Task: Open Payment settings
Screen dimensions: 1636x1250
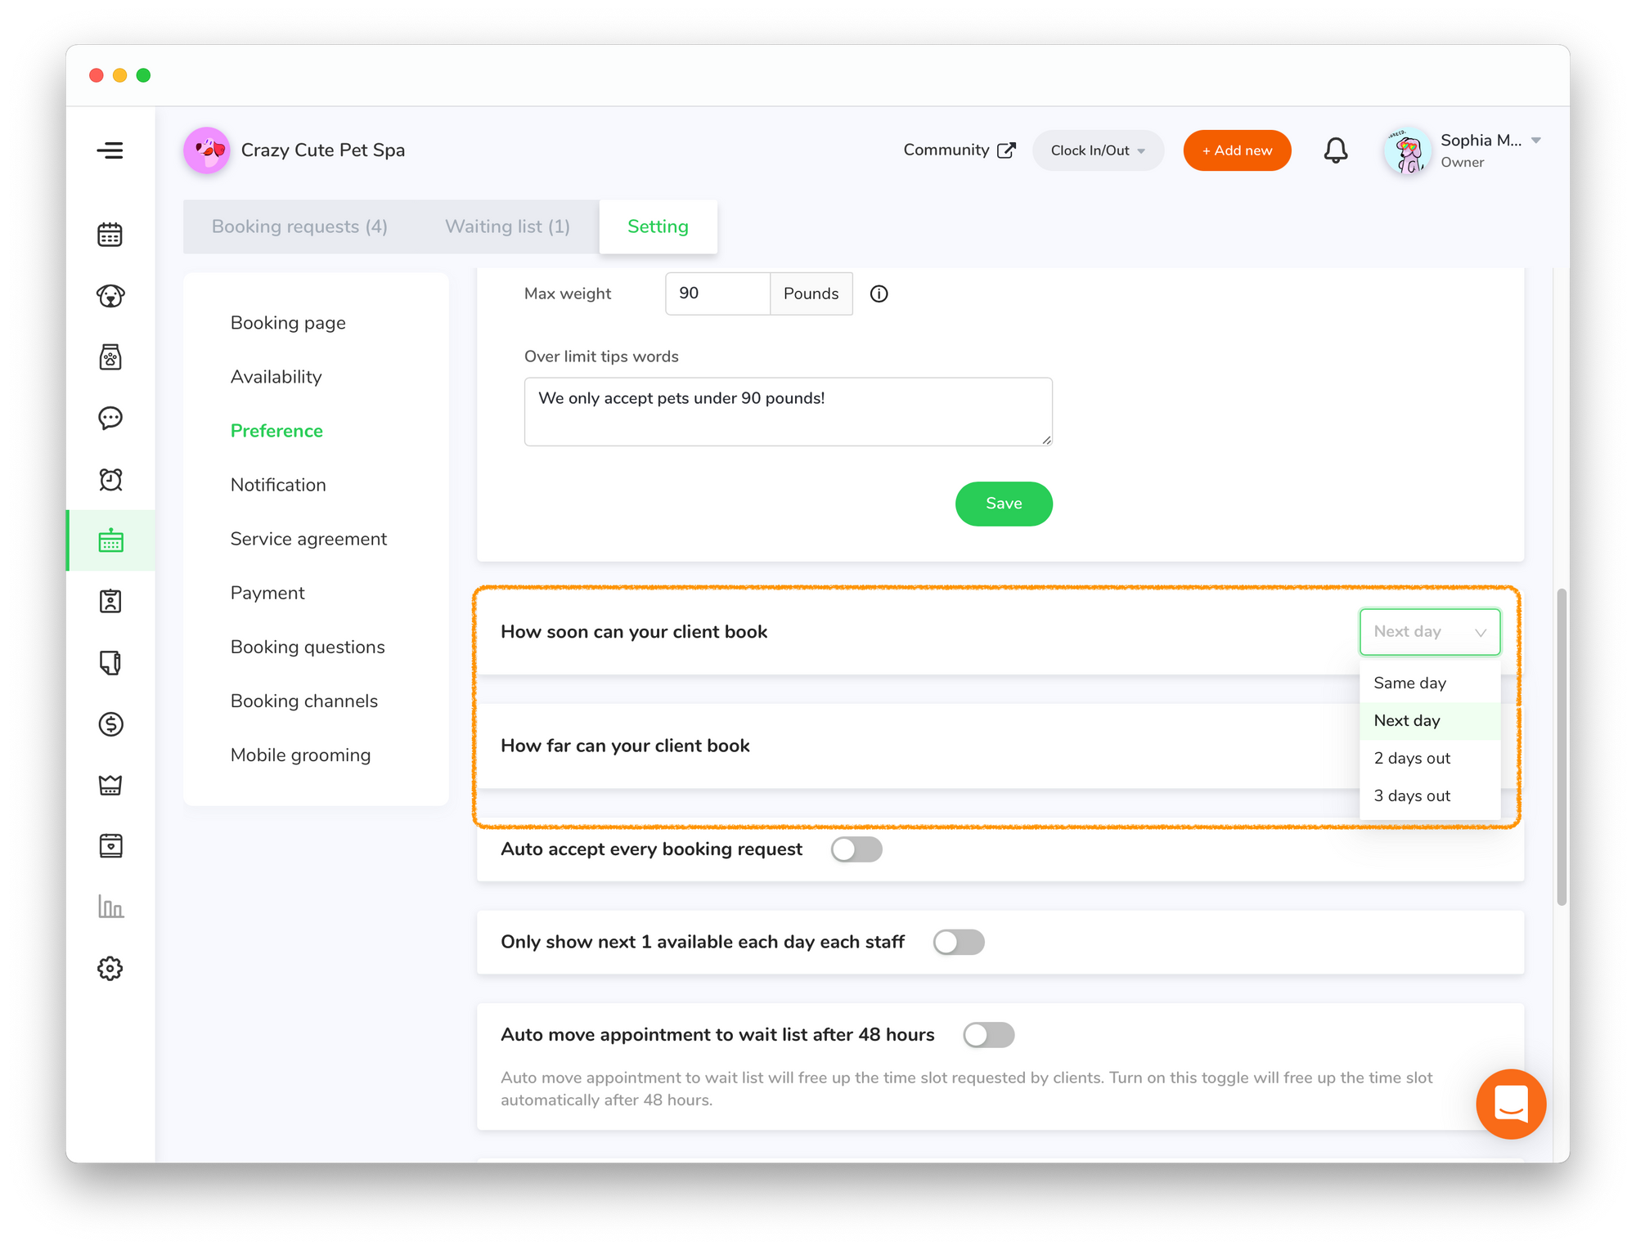Action: click(x=267, y=593)
